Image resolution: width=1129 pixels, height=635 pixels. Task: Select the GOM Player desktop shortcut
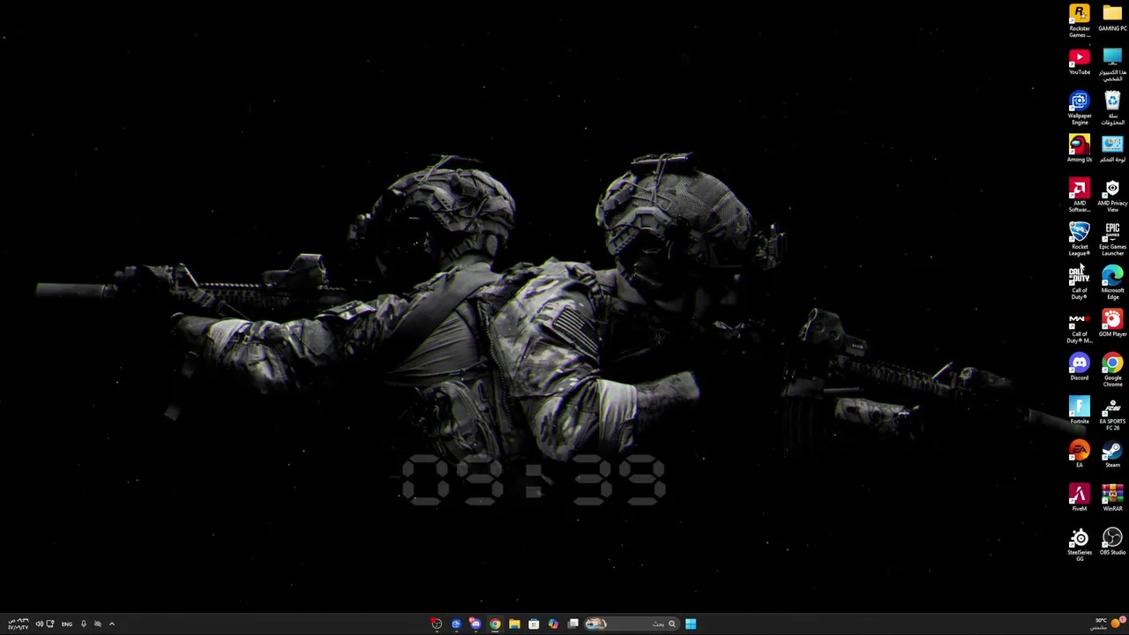click(1112, 324)
